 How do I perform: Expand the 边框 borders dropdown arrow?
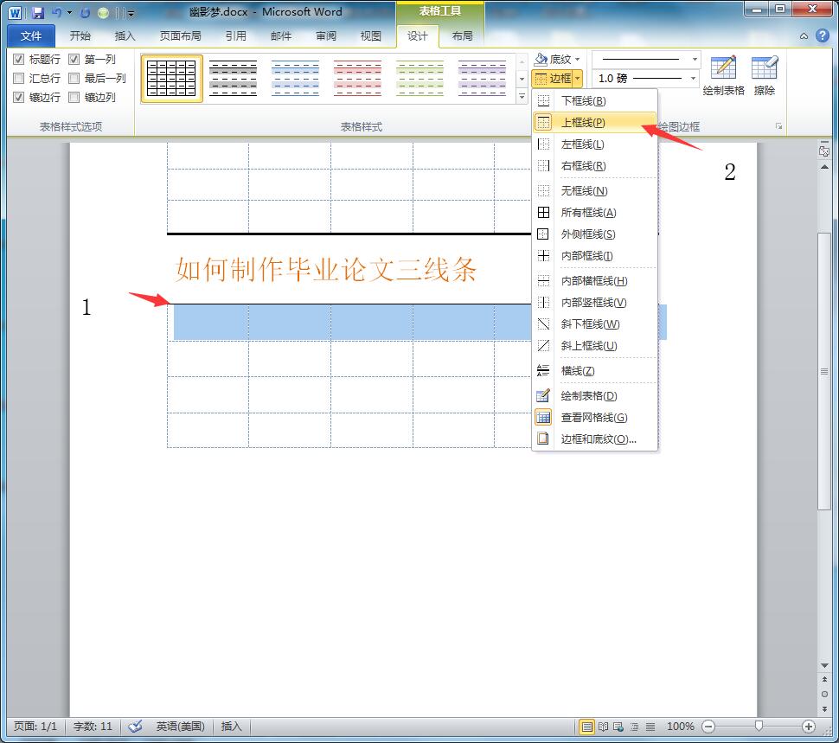[577, 79]
